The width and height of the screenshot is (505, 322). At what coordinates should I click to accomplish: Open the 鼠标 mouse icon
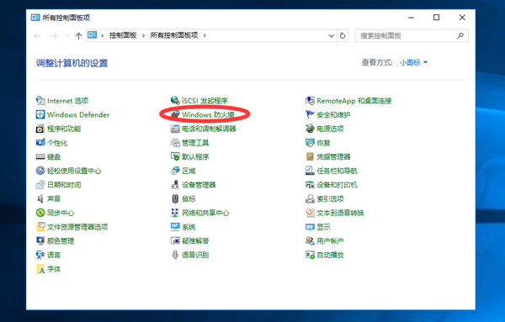[x=175, y=198]
